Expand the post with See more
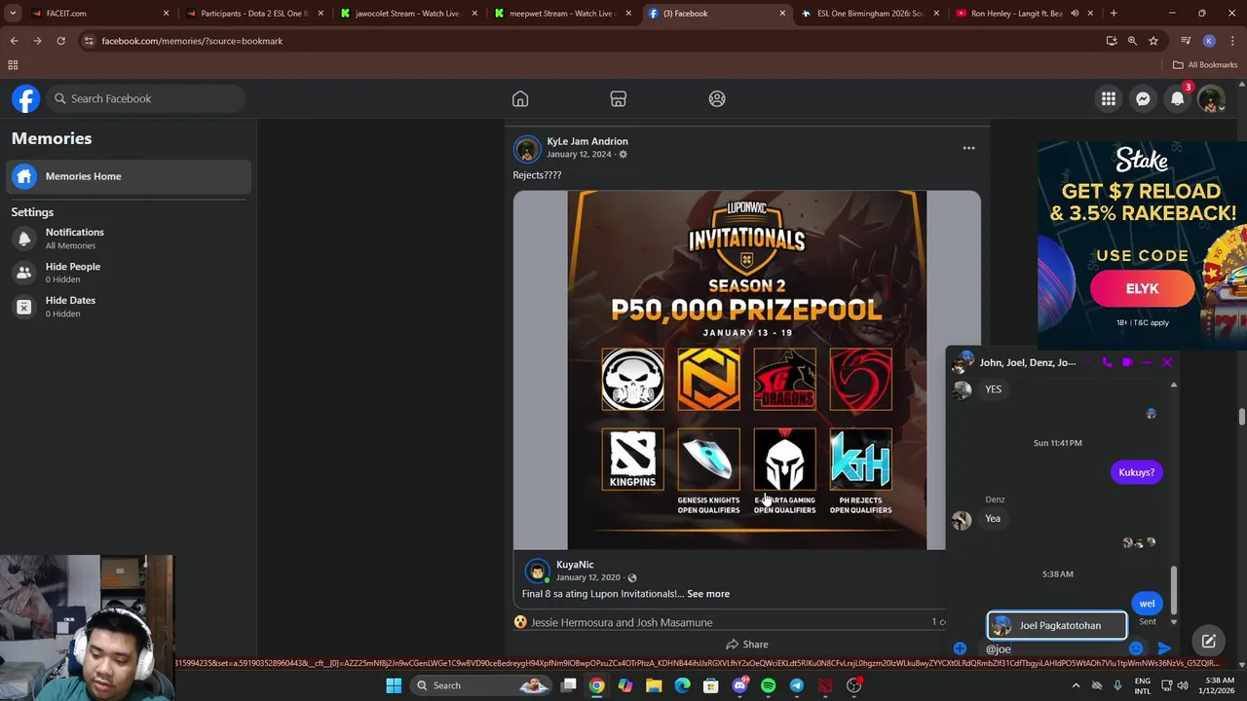The width and height of the screenshot is (1247, 701). point(708,594)
